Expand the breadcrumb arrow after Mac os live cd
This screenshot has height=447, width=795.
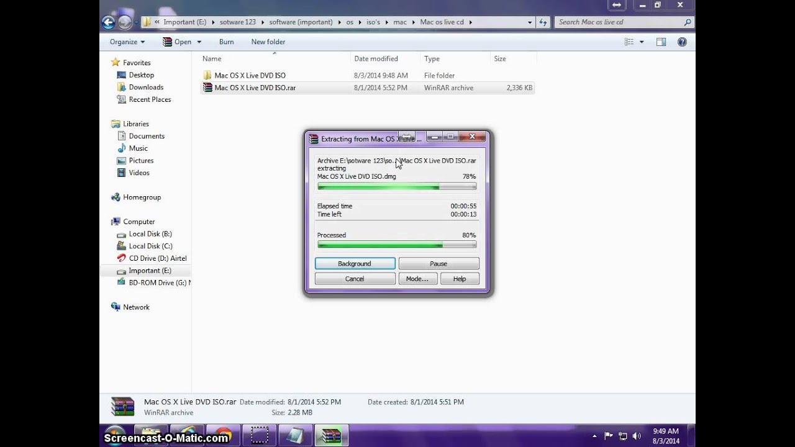pos(471,22)
